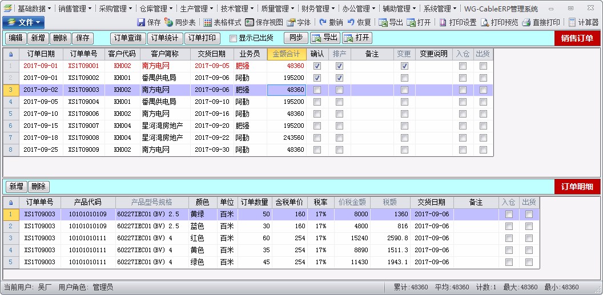Click 保存 in sales order toolbar
The image size is (603, 295).
click(x=83, y=38)
